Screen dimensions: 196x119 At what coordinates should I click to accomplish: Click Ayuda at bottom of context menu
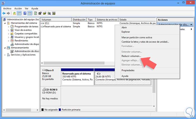pos(125,76)
